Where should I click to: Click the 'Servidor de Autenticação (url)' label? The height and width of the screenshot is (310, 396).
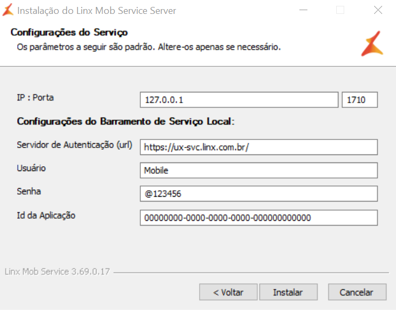click(75, 145)
